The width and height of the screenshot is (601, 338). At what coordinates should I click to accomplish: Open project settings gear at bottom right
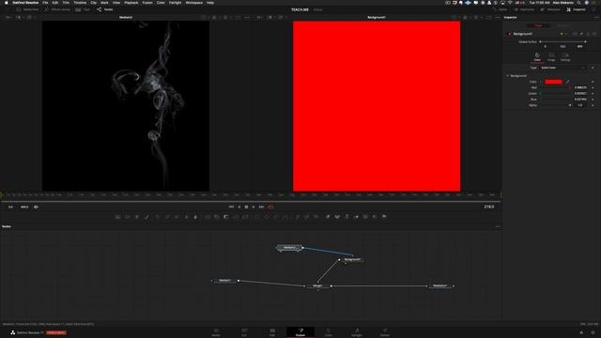[593, 332]
